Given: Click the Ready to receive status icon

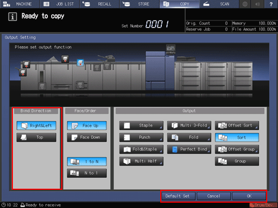Looking at the screenshot, I should pos(23,205).
